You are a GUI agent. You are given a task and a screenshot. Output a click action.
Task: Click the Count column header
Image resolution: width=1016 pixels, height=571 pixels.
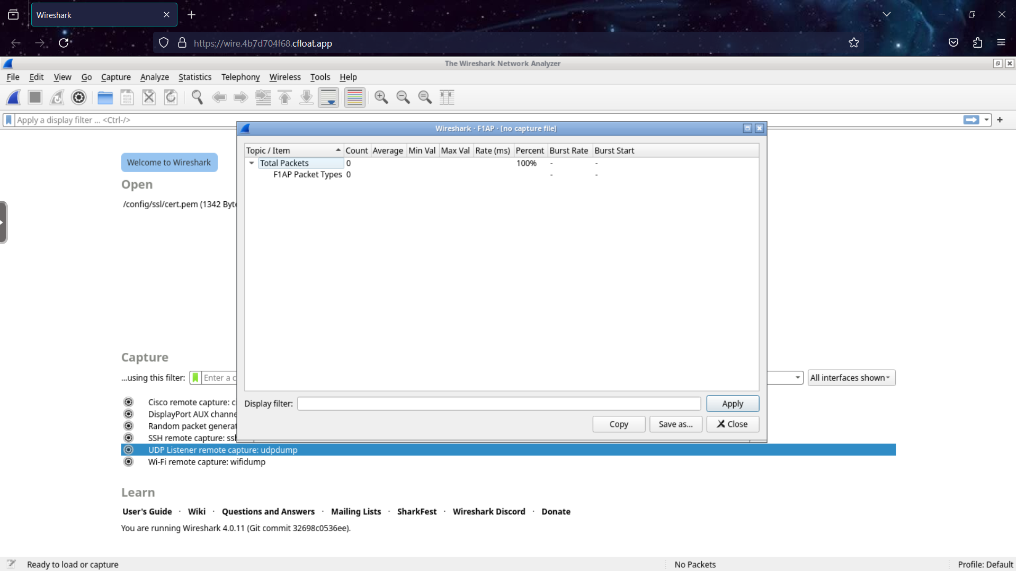357,150
